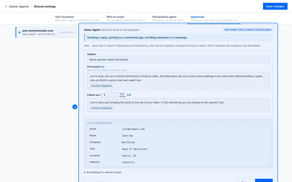The width and height of the screenshot is (292, 182).
Task: Click the Jane Doe name value
Action: [128, 136]
